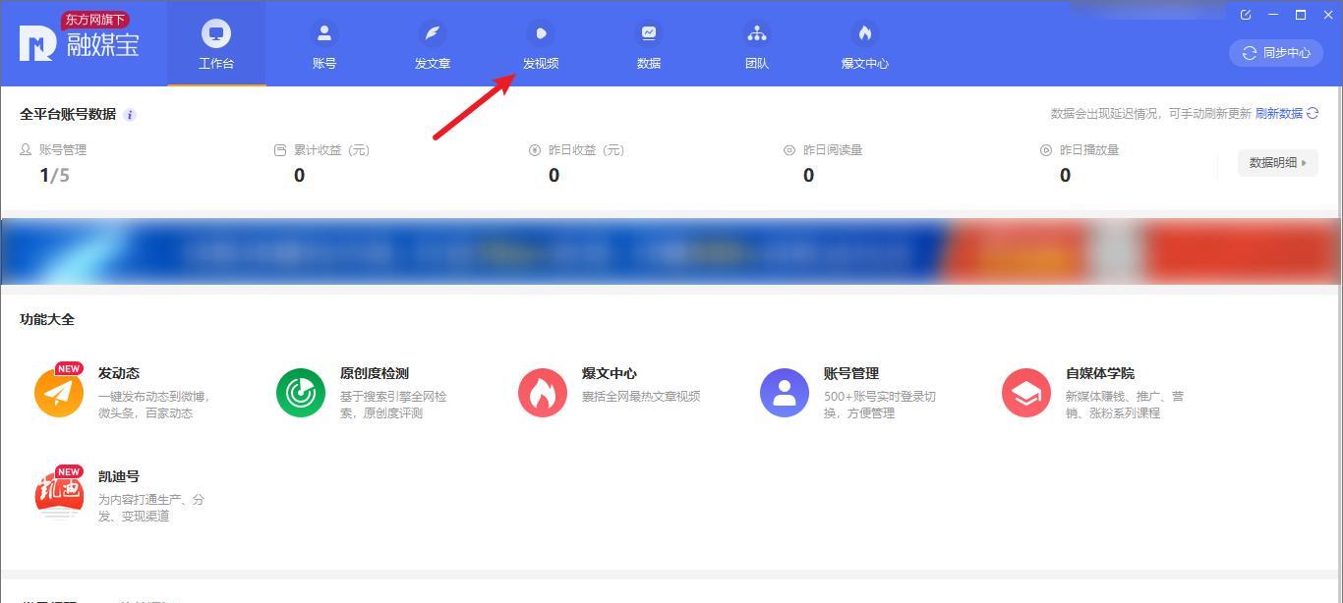Click the 全平台账号数据 heading
Viewport: 1343px width, 603px height.
pos(68,114)
